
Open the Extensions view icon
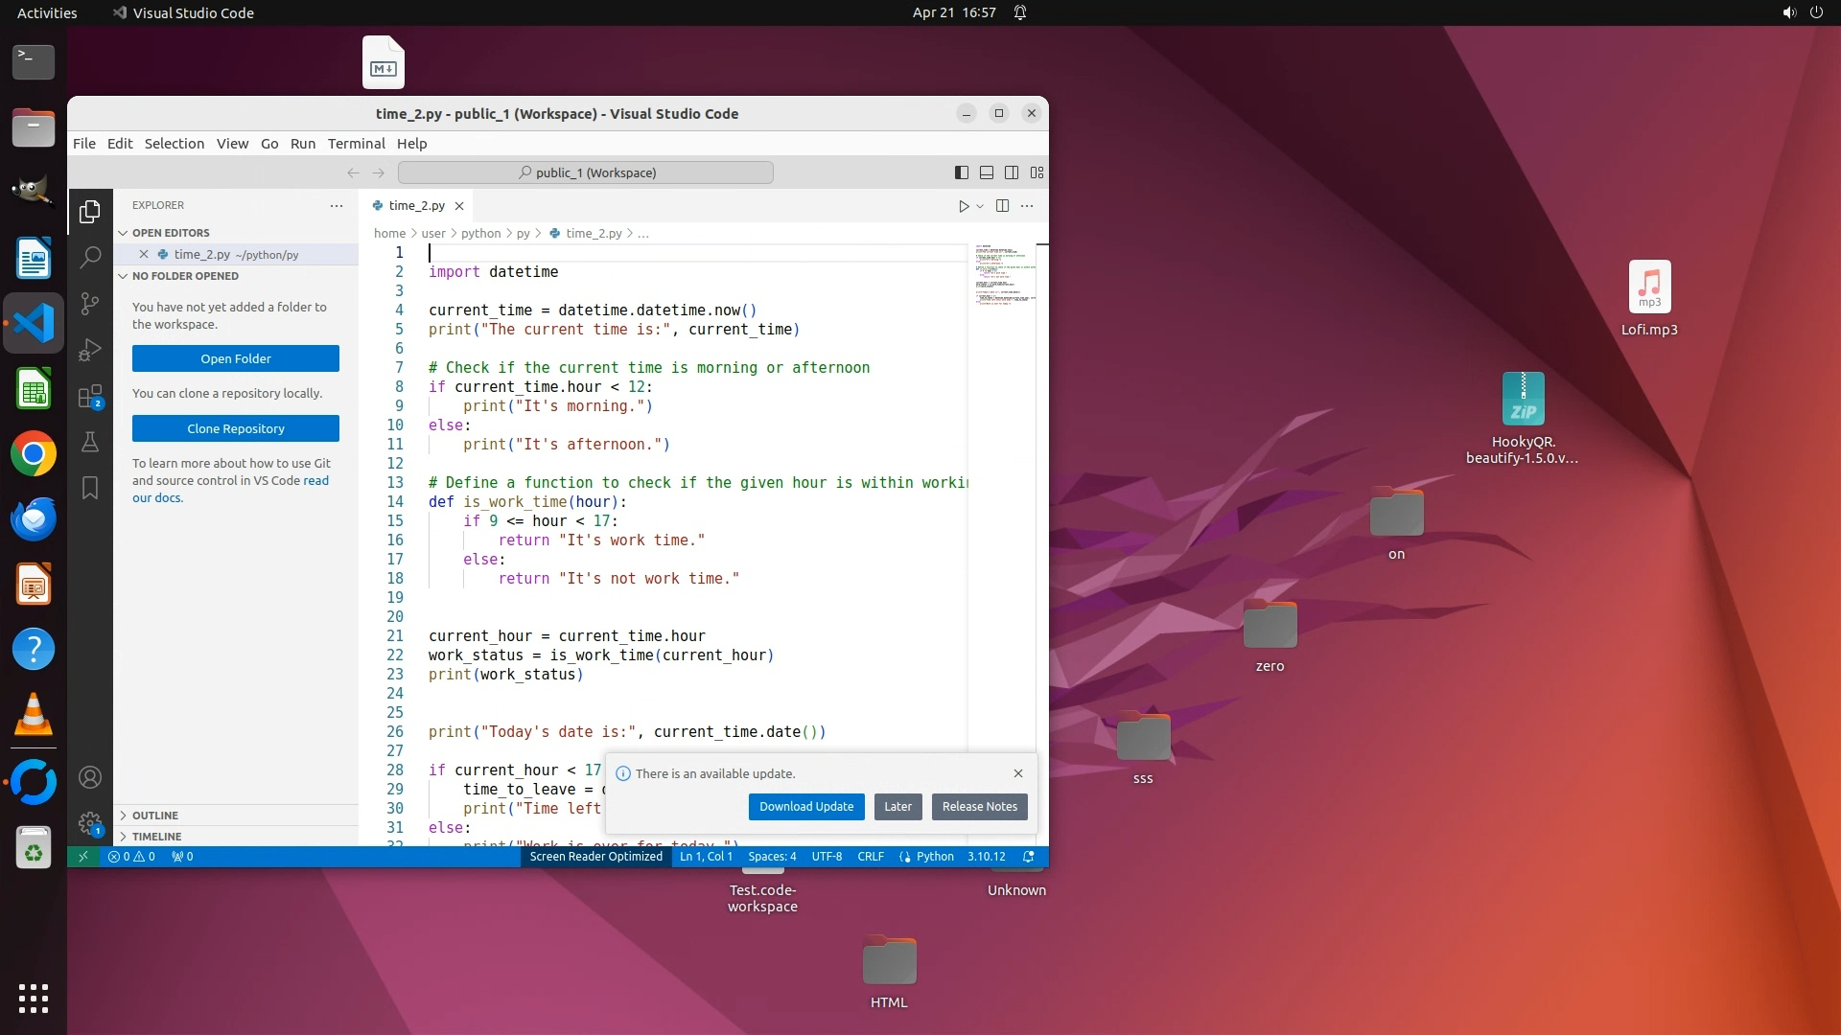(90, 396)
